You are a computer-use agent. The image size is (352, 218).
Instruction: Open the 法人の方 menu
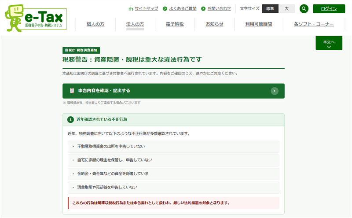[135, 24]
